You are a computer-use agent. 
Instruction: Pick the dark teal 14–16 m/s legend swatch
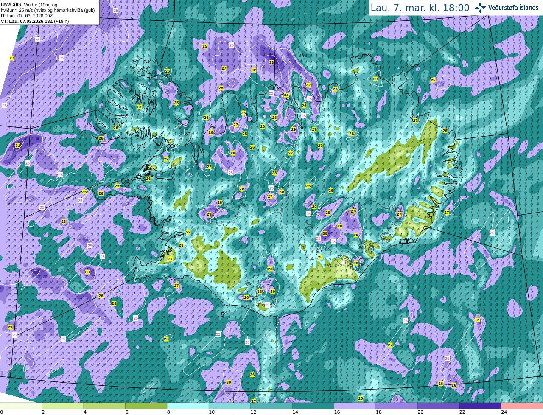click(x=313, y=406)
